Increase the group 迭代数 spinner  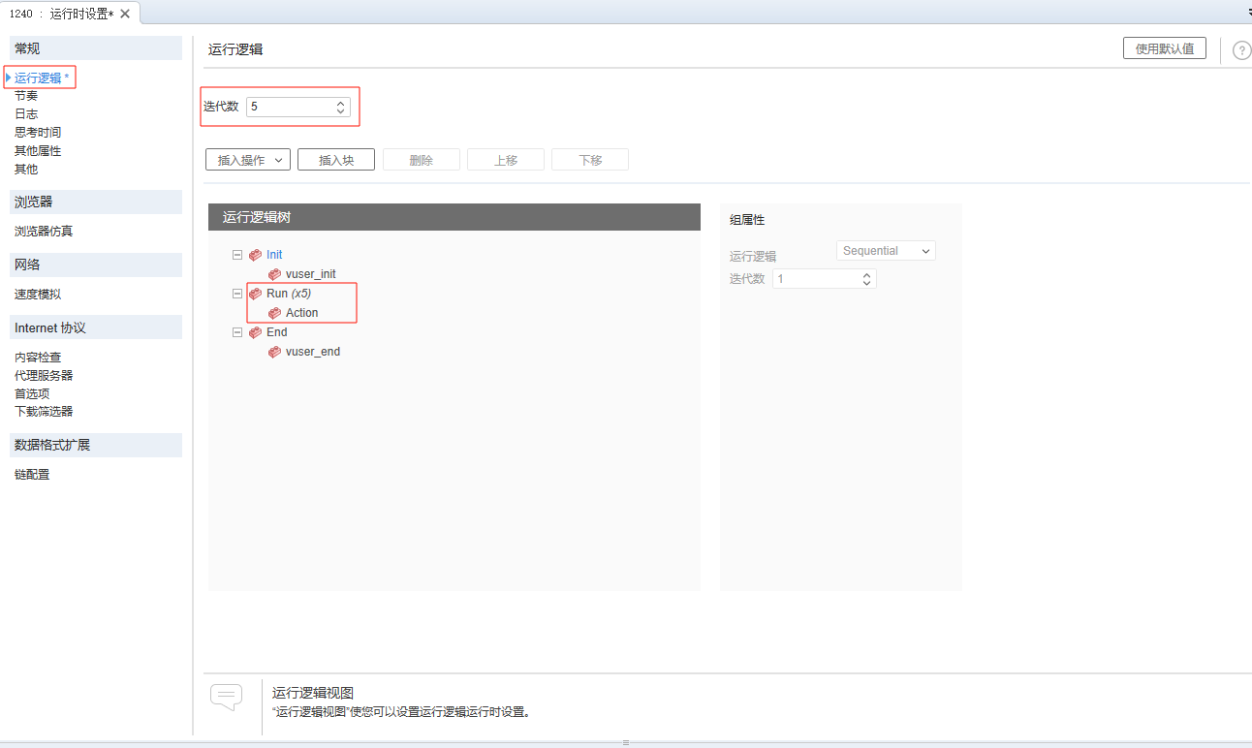pyautogui.click(x=867, y=275)
